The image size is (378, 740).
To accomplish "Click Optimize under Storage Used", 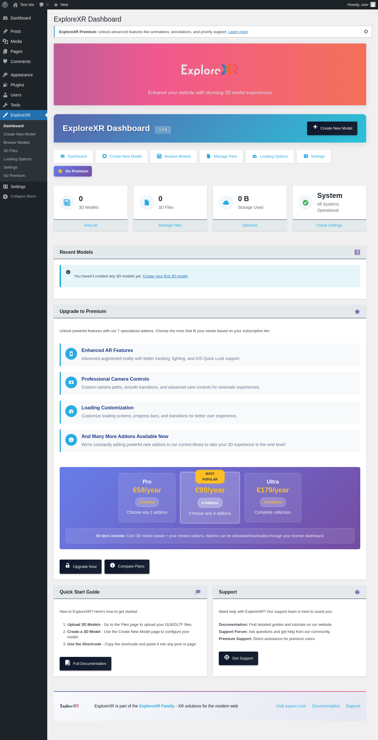I will tap(250, 225).
